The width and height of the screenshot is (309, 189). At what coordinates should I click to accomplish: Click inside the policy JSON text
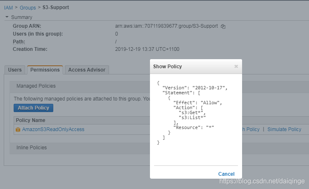[192, 112]
